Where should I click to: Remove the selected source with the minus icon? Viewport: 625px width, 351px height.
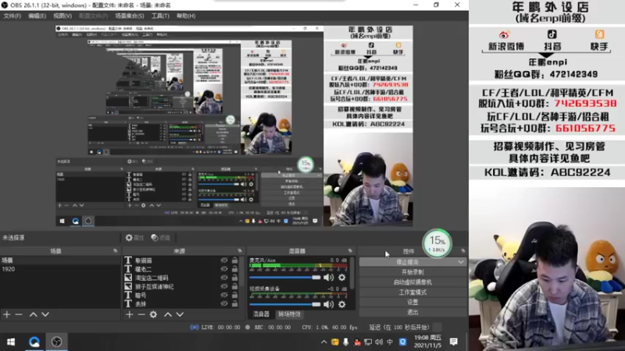[141, 314]
